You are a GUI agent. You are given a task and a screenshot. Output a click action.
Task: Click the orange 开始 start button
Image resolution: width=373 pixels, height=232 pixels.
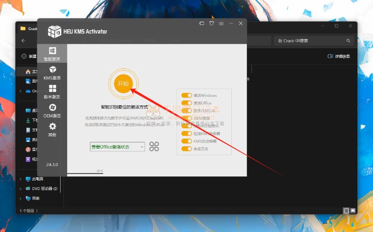123,83
